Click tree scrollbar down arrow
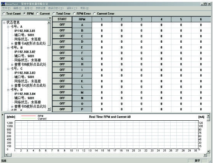The height and width of the screenshot is (163, 213). [x=49, y=109]
